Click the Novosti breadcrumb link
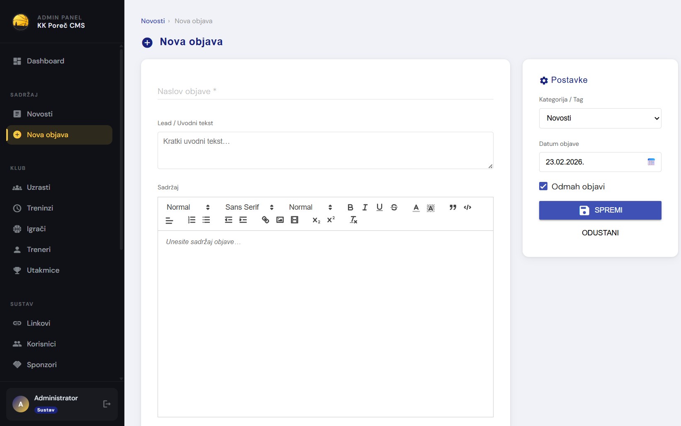681x426 pixels. pyautogui.click(x=153, y=21)
